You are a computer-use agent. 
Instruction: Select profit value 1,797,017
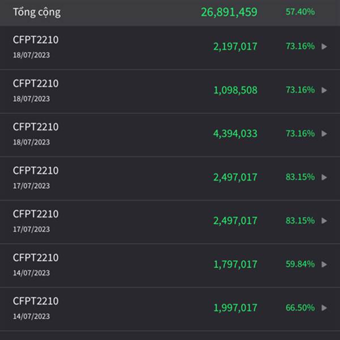pos(235,264)
